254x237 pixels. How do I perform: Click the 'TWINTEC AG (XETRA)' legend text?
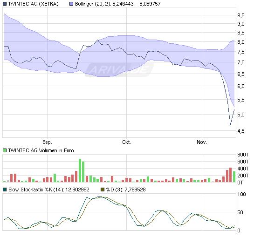pyautogui.click(x=34, y=4)
